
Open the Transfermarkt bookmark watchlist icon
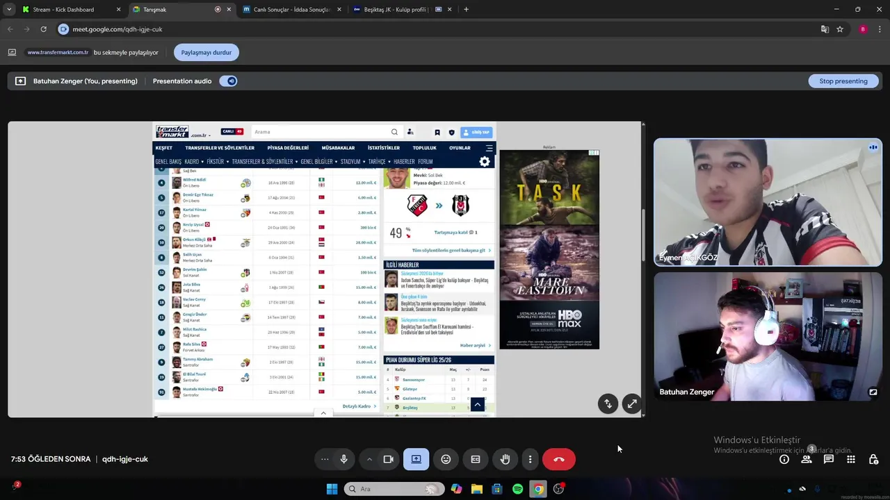tap(437, 132)
